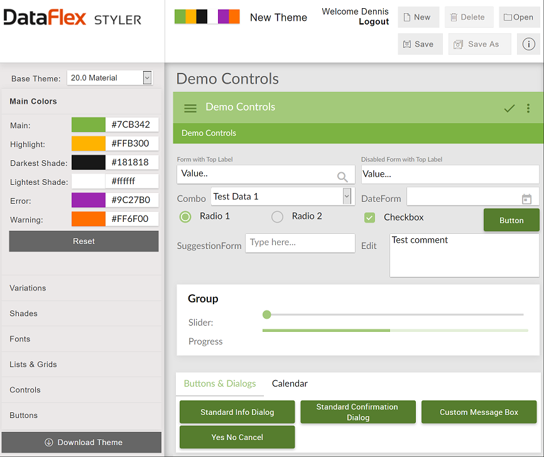The height and width of the screenshot is (457, 544).
Task: Expand the Variations section
Action: click(x=82, y=288)
